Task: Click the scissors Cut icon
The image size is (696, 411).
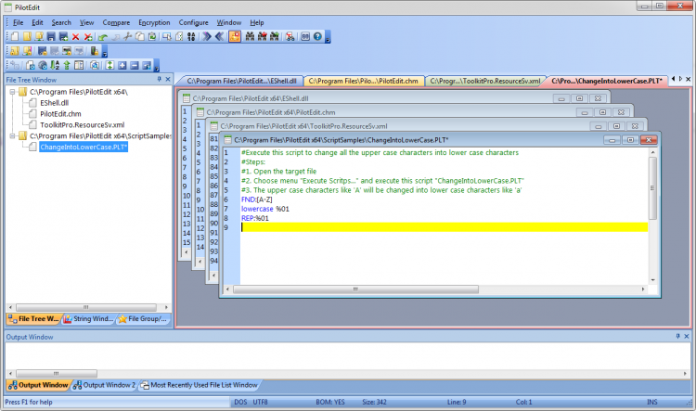Action: tap(128, 36)
